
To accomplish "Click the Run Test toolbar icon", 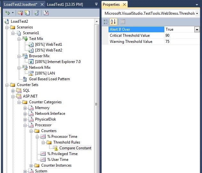I will 8,13.
